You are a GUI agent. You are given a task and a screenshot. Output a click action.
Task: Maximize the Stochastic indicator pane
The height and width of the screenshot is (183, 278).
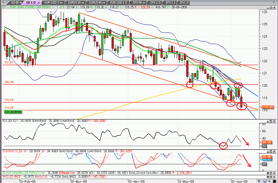[x=271, y=151]
